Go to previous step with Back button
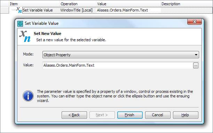This screenshot has width=213, height=133. [74, 115]
